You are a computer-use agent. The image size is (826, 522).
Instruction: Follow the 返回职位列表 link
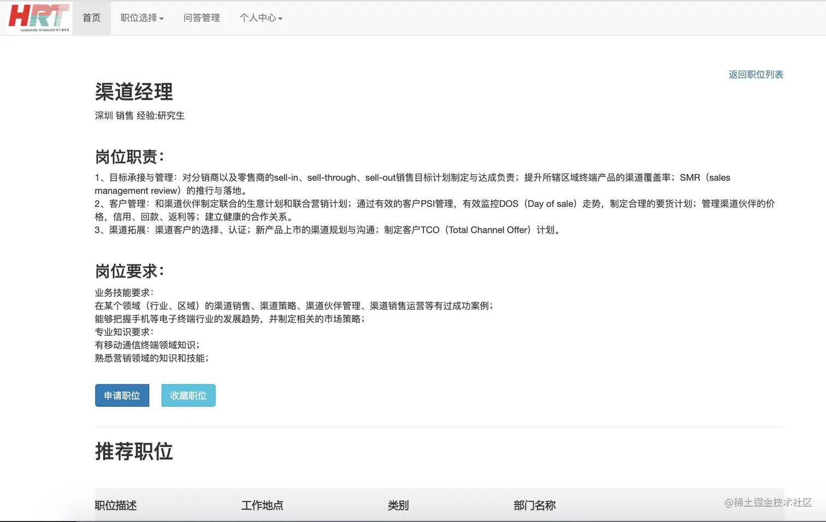point(756,74)
